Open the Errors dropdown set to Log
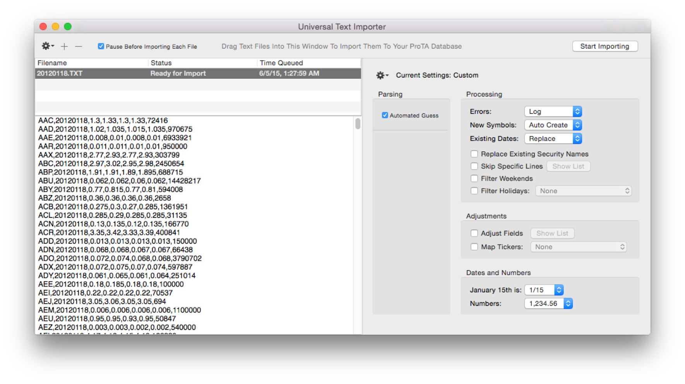The image size is (685, 384). (x=553, y=111)
